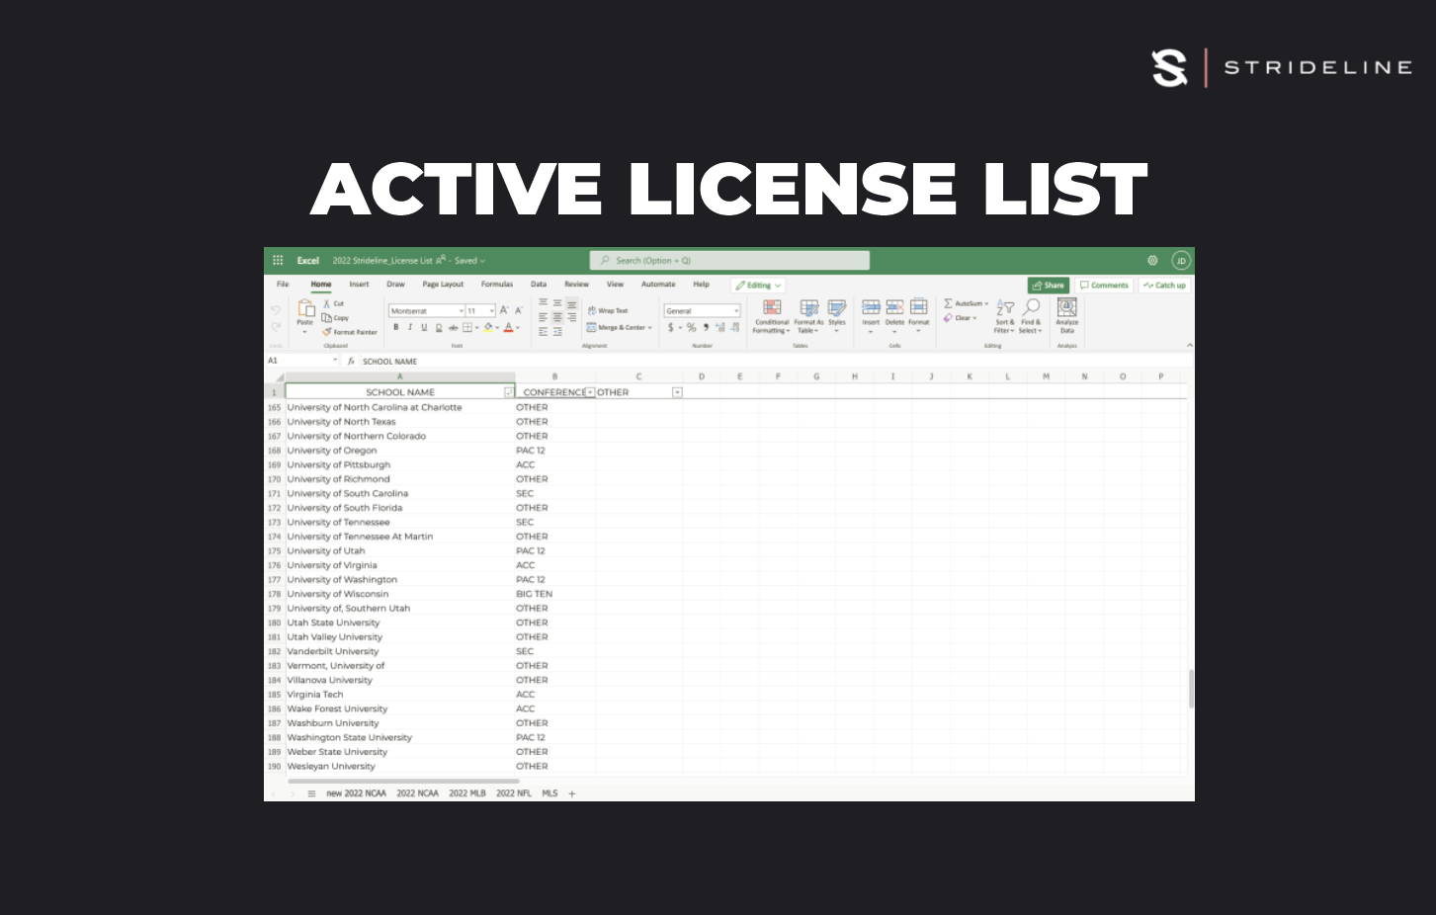The height and width of the screenshot is (915, 1436).
Task: Switch to the Data ribbon tab
Action: pos(539,285)
